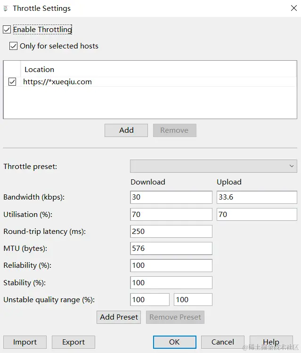Select the https://*xueqiu.com location entry

[57, 82]
